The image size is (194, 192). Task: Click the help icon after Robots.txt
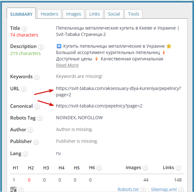(143, 189)
